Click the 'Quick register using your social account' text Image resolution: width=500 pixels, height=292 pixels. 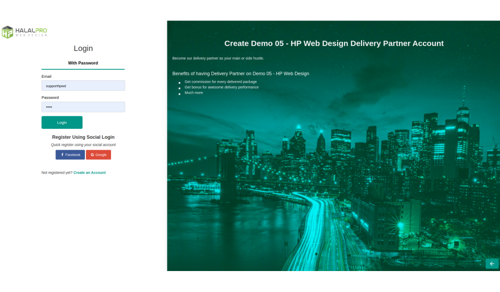point(83,145)
